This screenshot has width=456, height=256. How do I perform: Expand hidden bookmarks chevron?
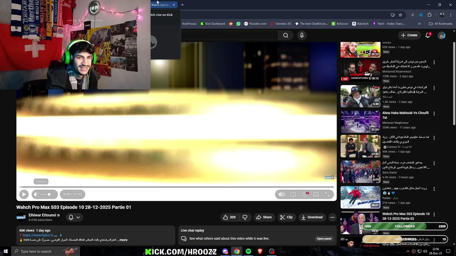click(x=419, y=24)
